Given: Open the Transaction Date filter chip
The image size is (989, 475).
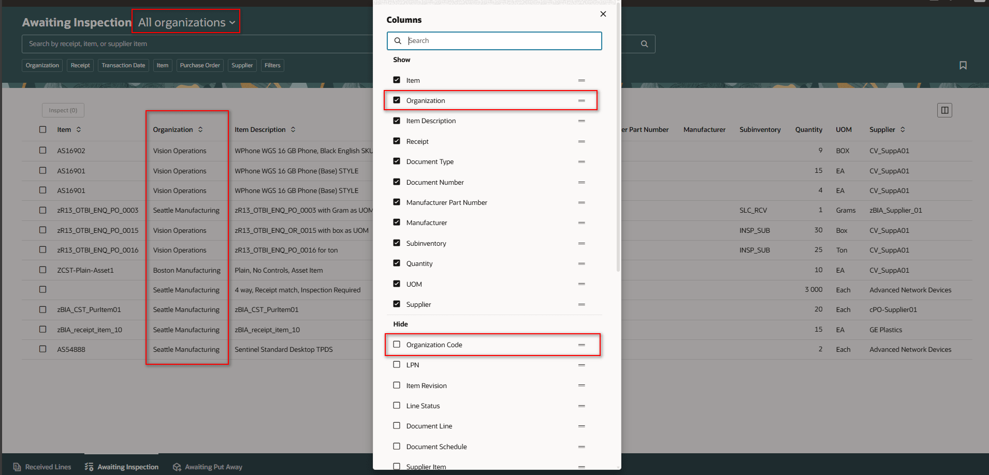Looking at the screenshot, I should (123, 65).
